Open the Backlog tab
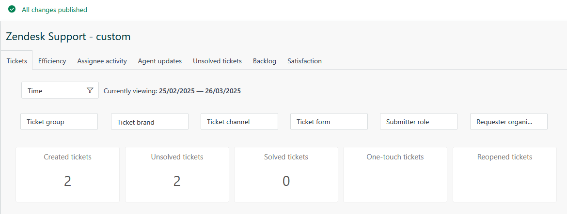The width and height of the screenshot is (567, 214). tap(265, 61)
